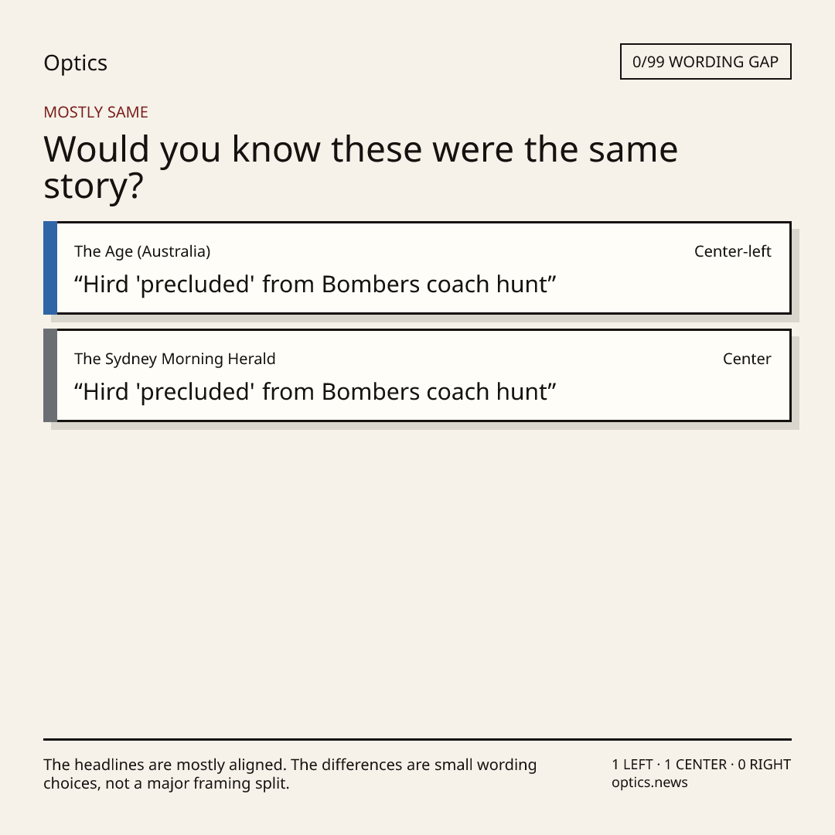
Task: Select the blue bias bar on The Age card
Action: click(x=50, y=268)
